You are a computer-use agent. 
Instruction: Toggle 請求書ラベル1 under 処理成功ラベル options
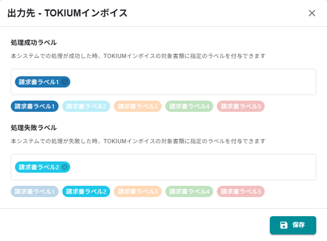point(35,106)
